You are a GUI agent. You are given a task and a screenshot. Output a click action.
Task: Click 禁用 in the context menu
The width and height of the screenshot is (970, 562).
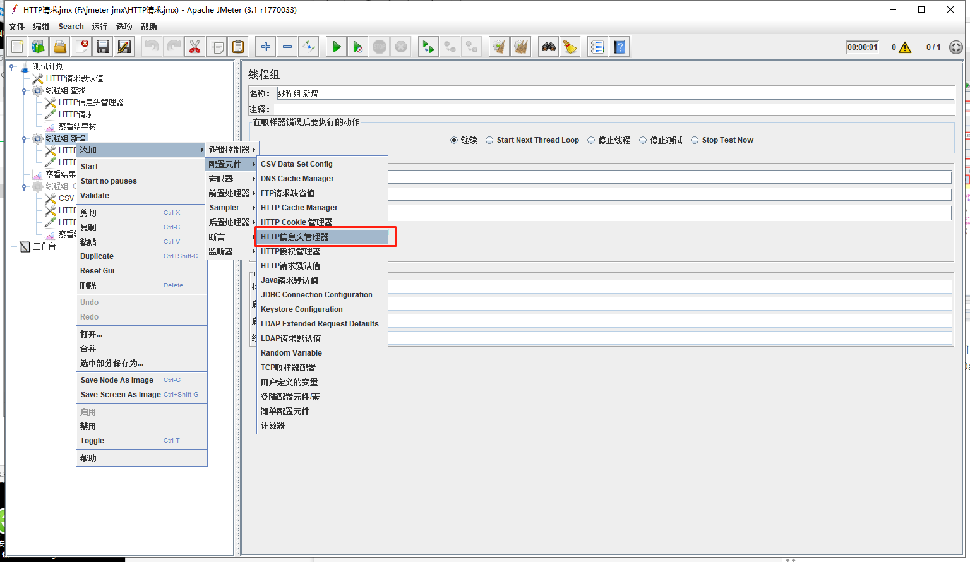point(141,426)
